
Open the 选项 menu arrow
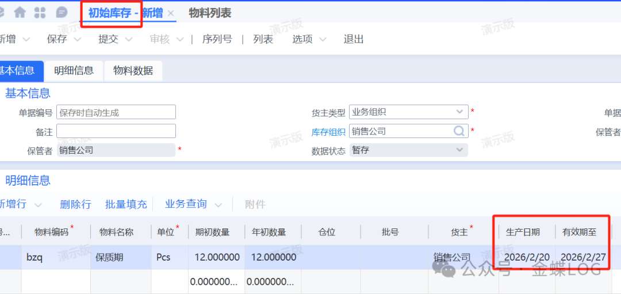[x=323, y=40]
